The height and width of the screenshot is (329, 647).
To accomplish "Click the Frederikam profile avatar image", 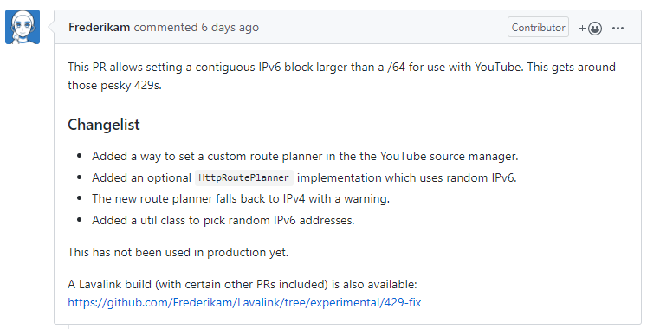I will (x=23, y=27).
